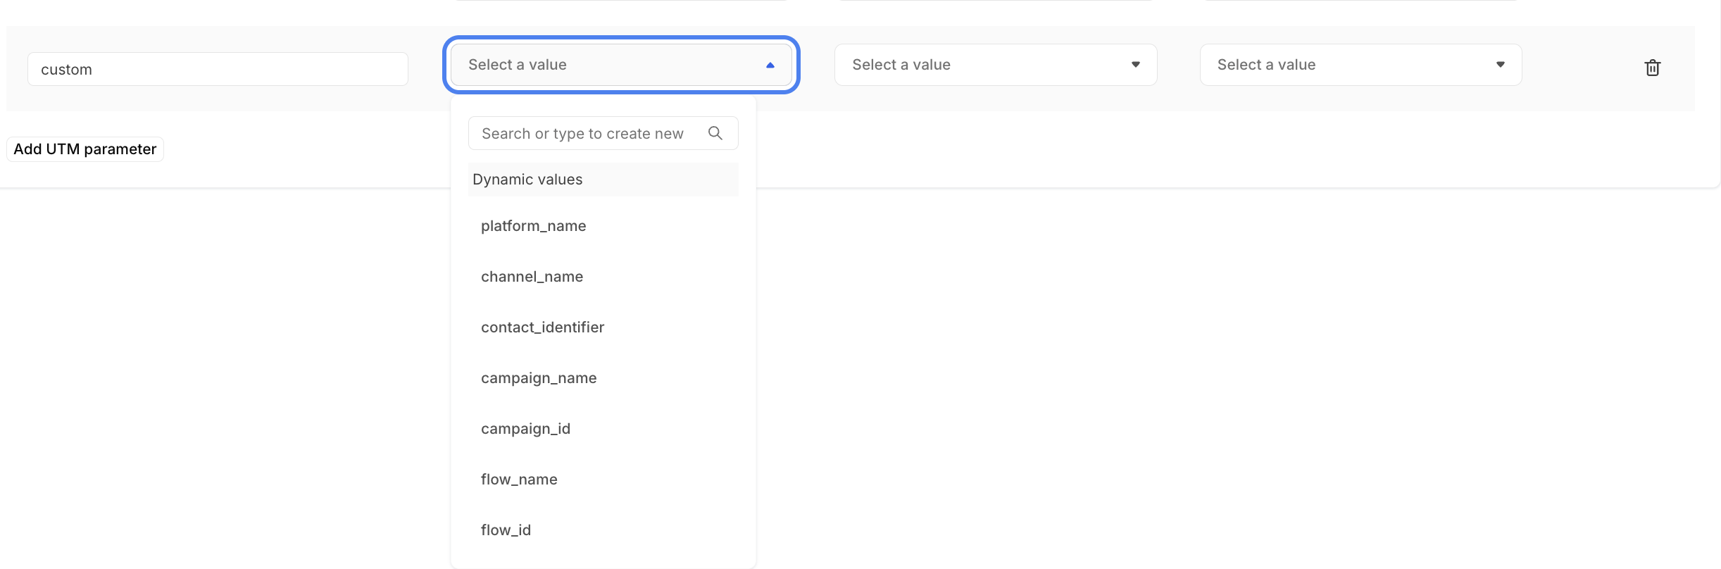The image size is (1721, 569).
Task: Open the middle Select a value dropdown
Action: point(986,65)
